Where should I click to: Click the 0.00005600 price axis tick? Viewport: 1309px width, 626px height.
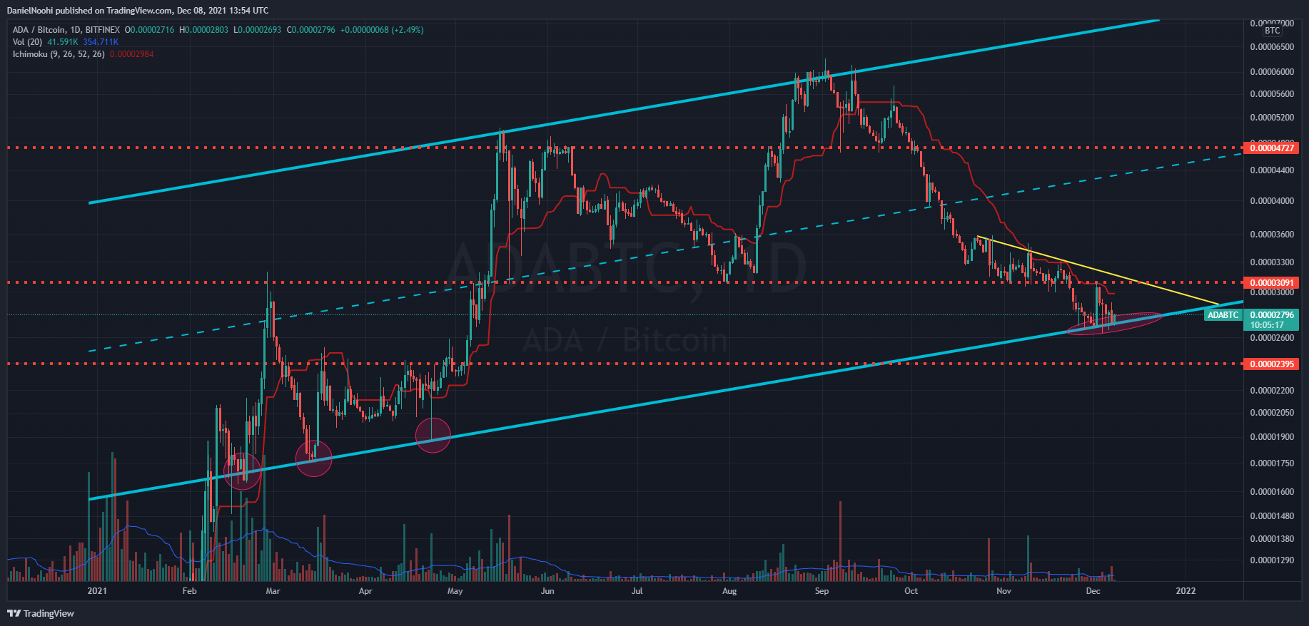pos(1272,94)
